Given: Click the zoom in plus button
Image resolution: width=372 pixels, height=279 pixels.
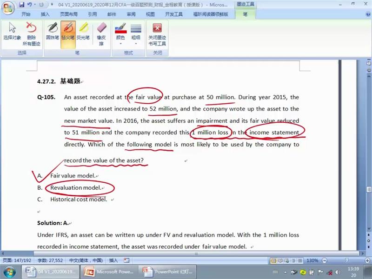Looking at the screenshot, I should [367, 260].
